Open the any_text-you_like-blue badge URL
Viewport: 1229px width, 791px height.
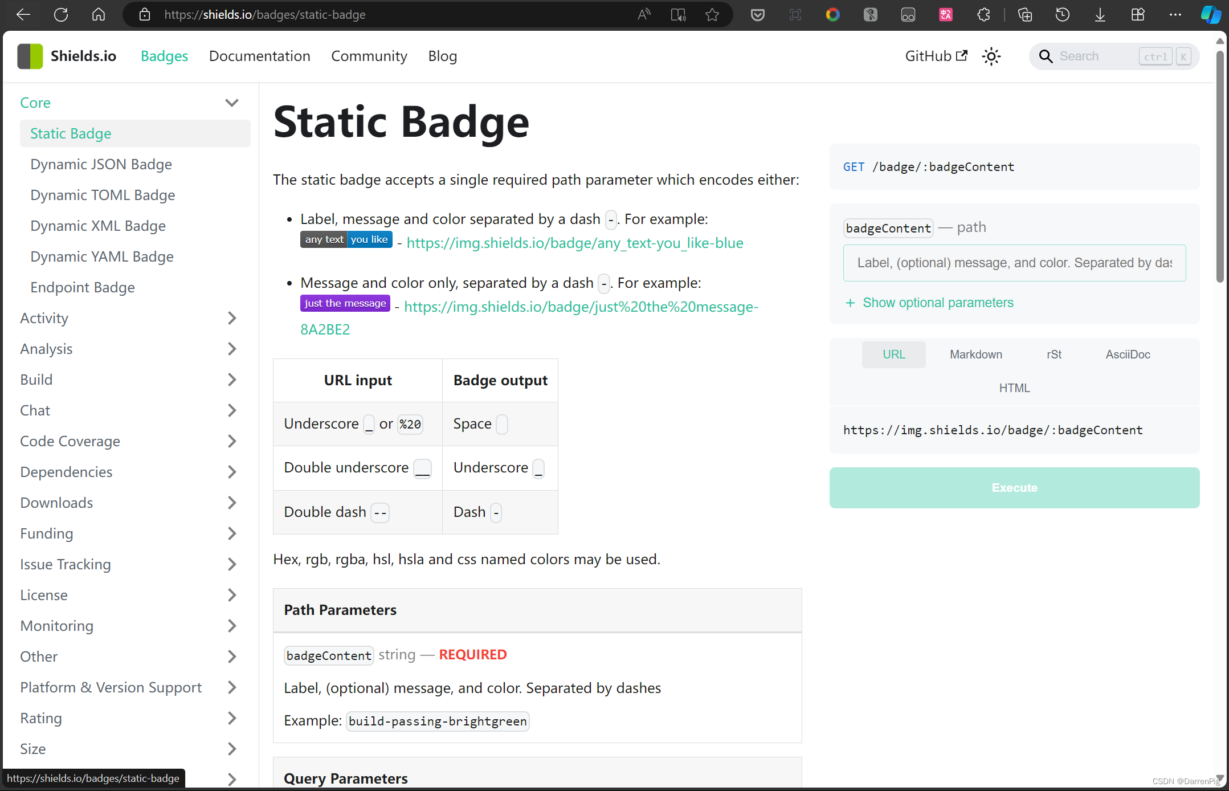coord(575,243)
